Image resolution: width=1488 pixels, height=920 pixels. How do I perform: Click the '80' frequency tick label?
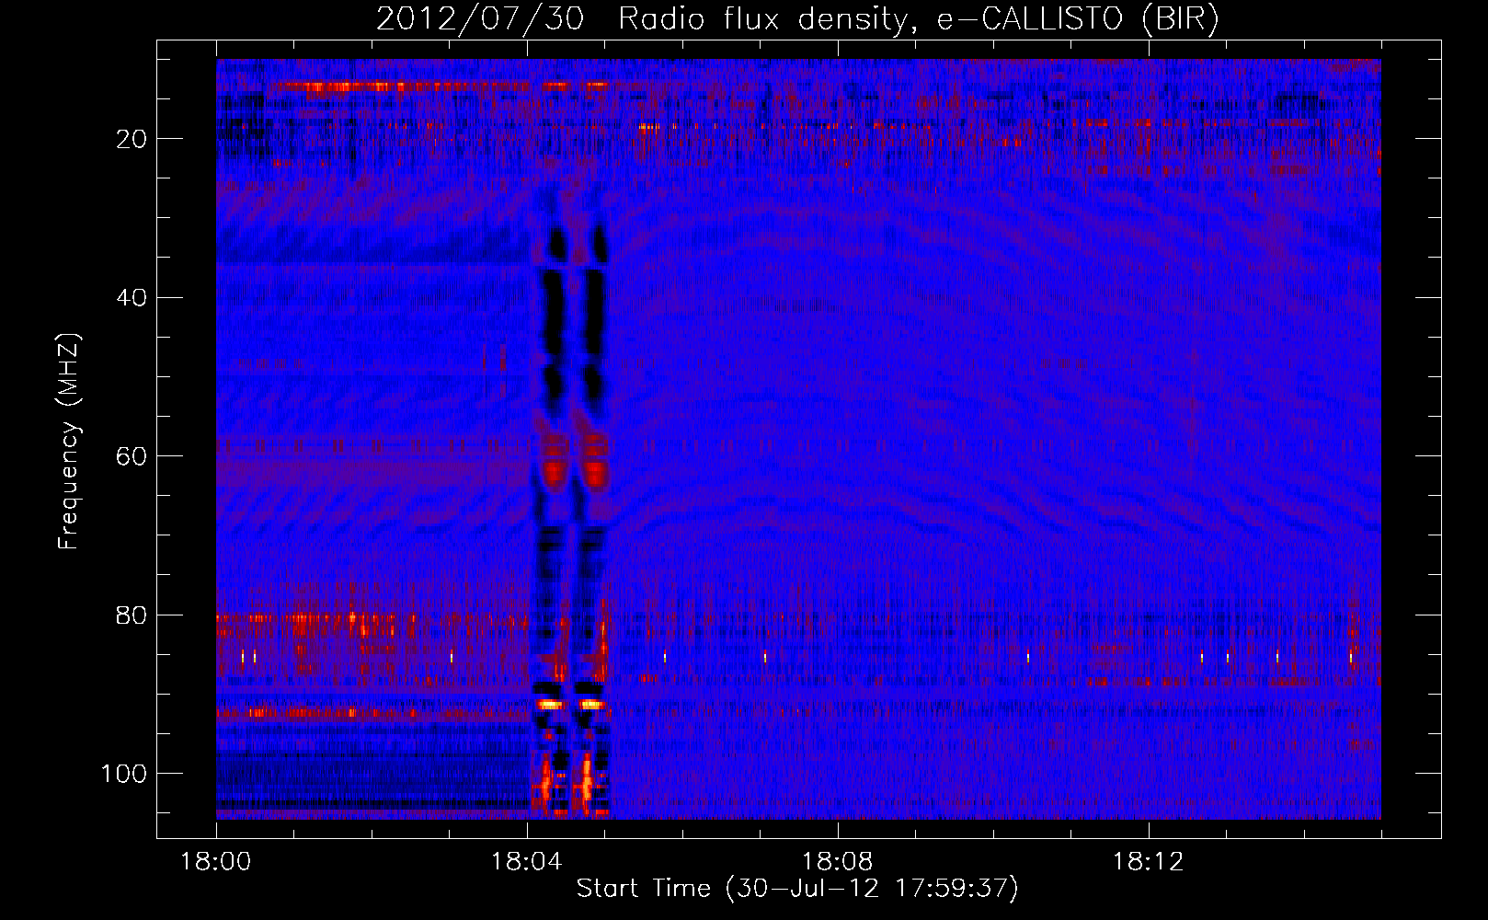[132, 615]
